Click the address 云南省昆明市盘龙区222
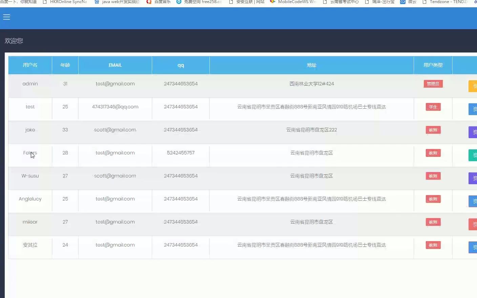This screenshot has height=298, width=477. pos(312,130)
